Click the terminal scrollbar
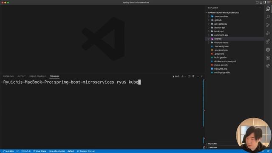The width and height of the screenshot is (272, 153). click(x=204, y=103)
